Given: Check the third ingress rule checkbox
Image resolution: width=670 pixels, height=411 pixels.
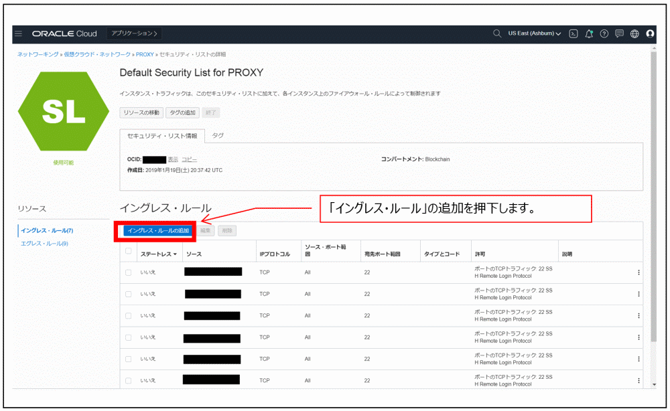Looking at the screenshot, I should pos(128,316).
